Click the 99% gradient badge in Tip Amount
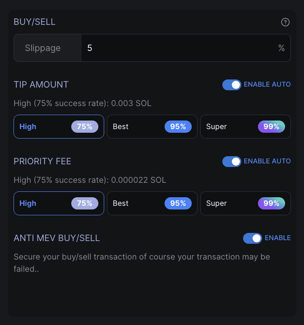 [272, 127]
